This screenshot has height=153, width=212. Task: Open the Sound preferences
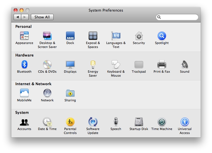[x=185, y=65]
